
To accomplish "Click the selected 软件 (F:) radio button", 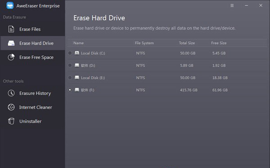I will click(70, 90).
